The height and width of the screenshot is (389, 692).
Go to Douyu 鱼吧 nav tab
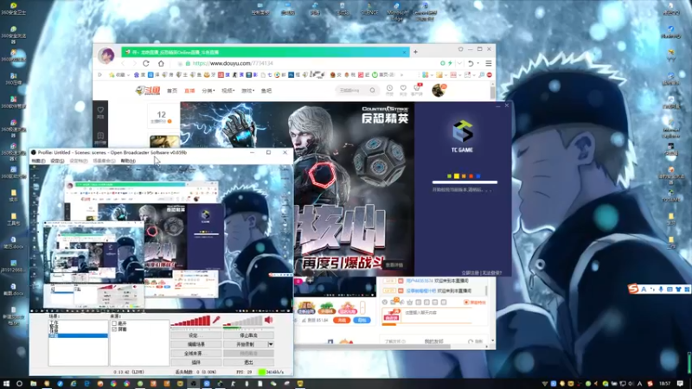[x=266, y=91]
